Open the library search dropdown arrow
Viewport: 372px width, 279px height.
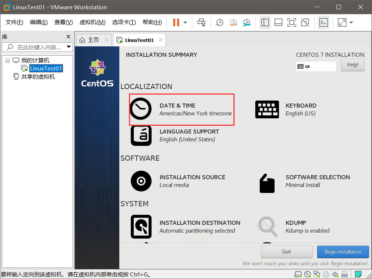pos(69,47)
